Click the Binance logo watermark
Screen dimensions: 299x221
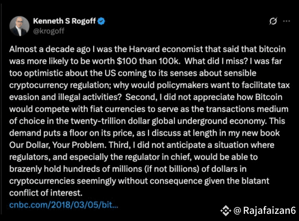click(226, 211)
